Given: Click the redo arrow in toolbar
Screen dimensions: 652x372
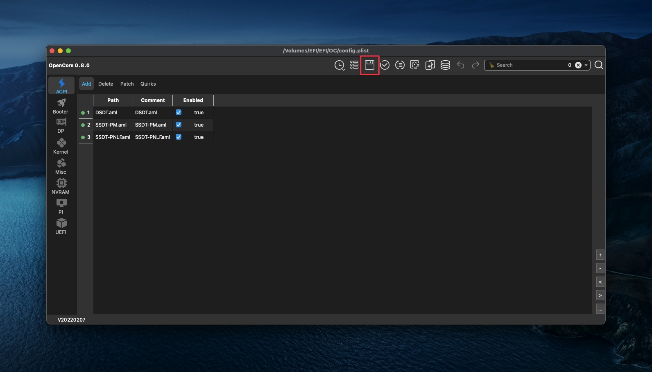Looking at the screenshot, I should click(475, 65).
